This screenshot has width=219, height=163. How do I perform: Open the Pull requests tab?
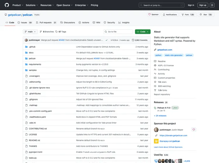click(x=46, y=23)
